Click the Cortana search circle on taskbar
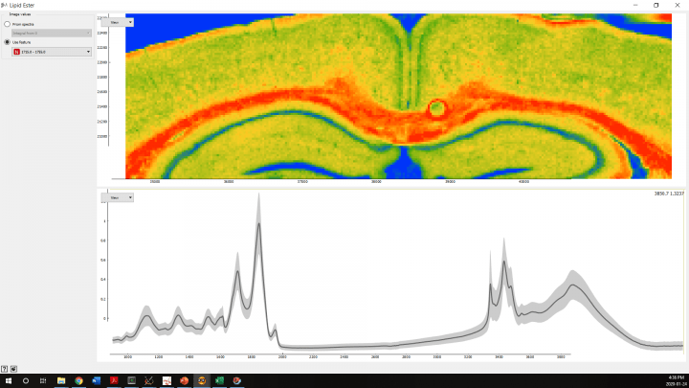The height and width of the screenshot is (388, 689). coord(25,380)
